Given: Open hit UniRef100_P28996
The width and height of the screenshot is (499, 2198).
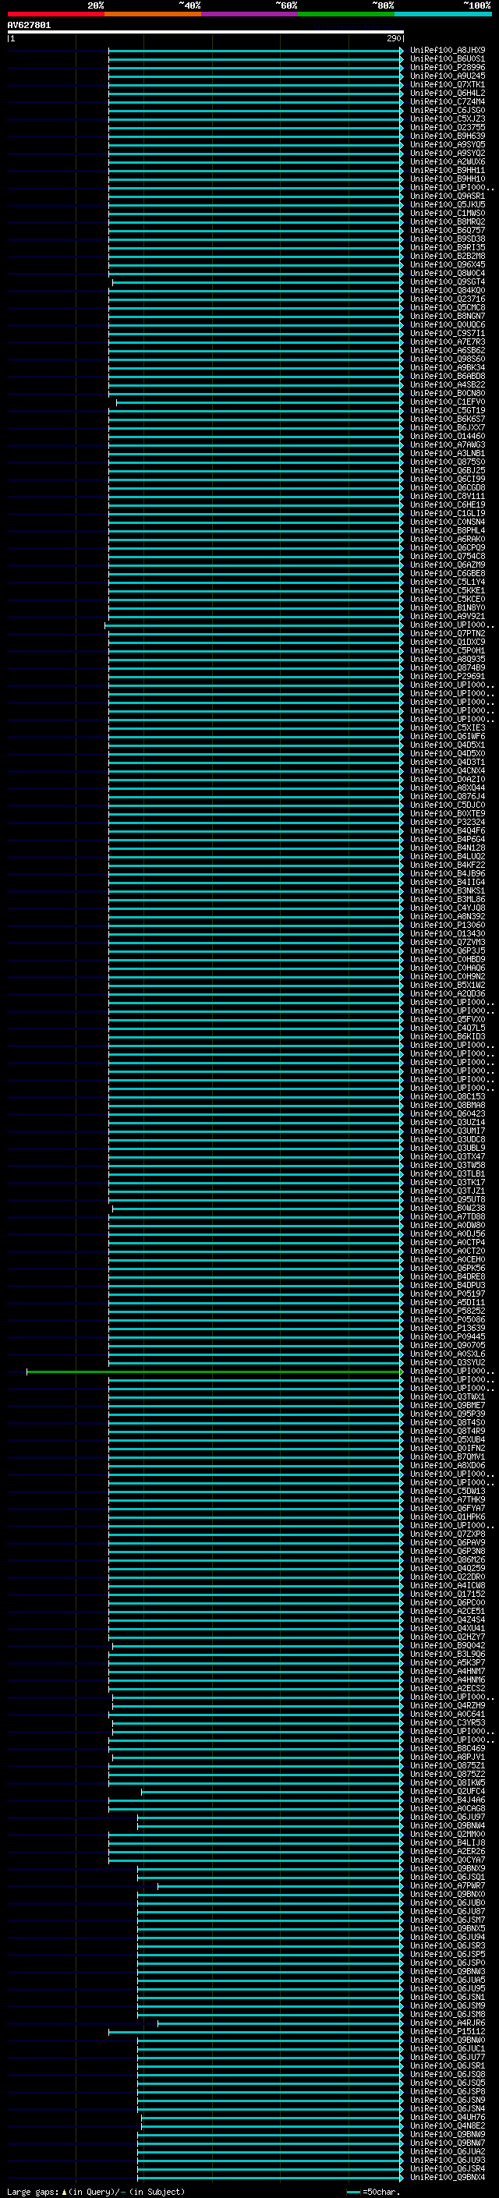Looking at the screenshot, I should 448,67.
